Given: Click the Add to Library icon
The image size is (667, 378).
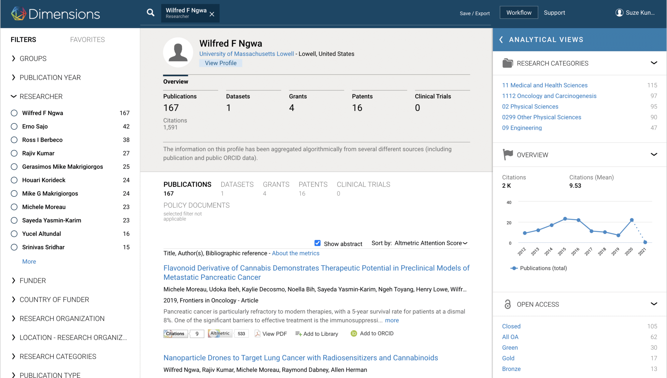Looking at the screenshot, I should point(298,334).
